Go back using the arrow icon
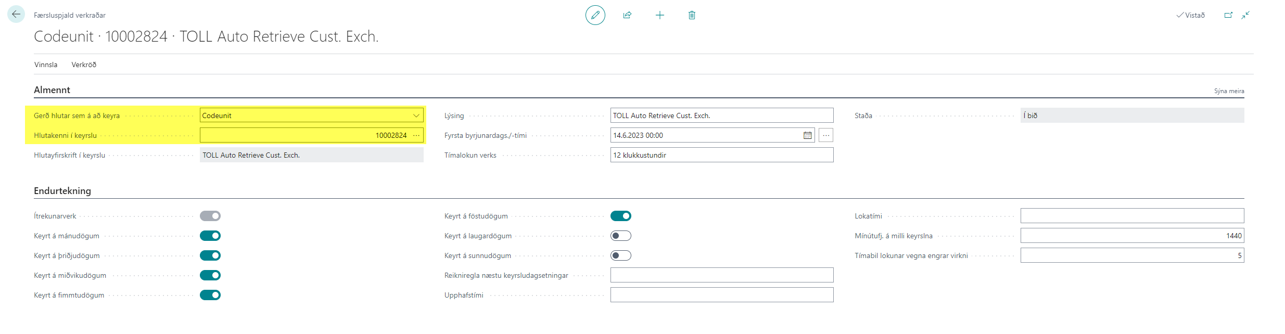Viewport: 1285px width, 334px height. (16, 15)
